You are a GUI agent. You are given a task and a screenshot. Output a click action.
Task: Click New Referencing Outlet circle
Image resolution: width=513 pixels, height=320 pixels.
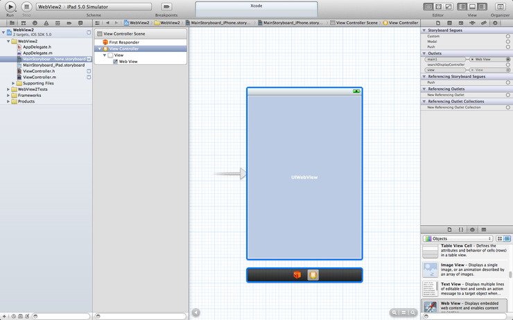507,95
